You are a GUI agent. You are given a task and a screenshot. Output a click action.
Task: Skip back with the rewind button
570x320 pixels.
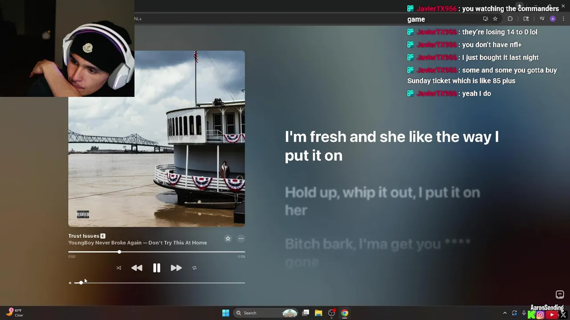point(137,268)
